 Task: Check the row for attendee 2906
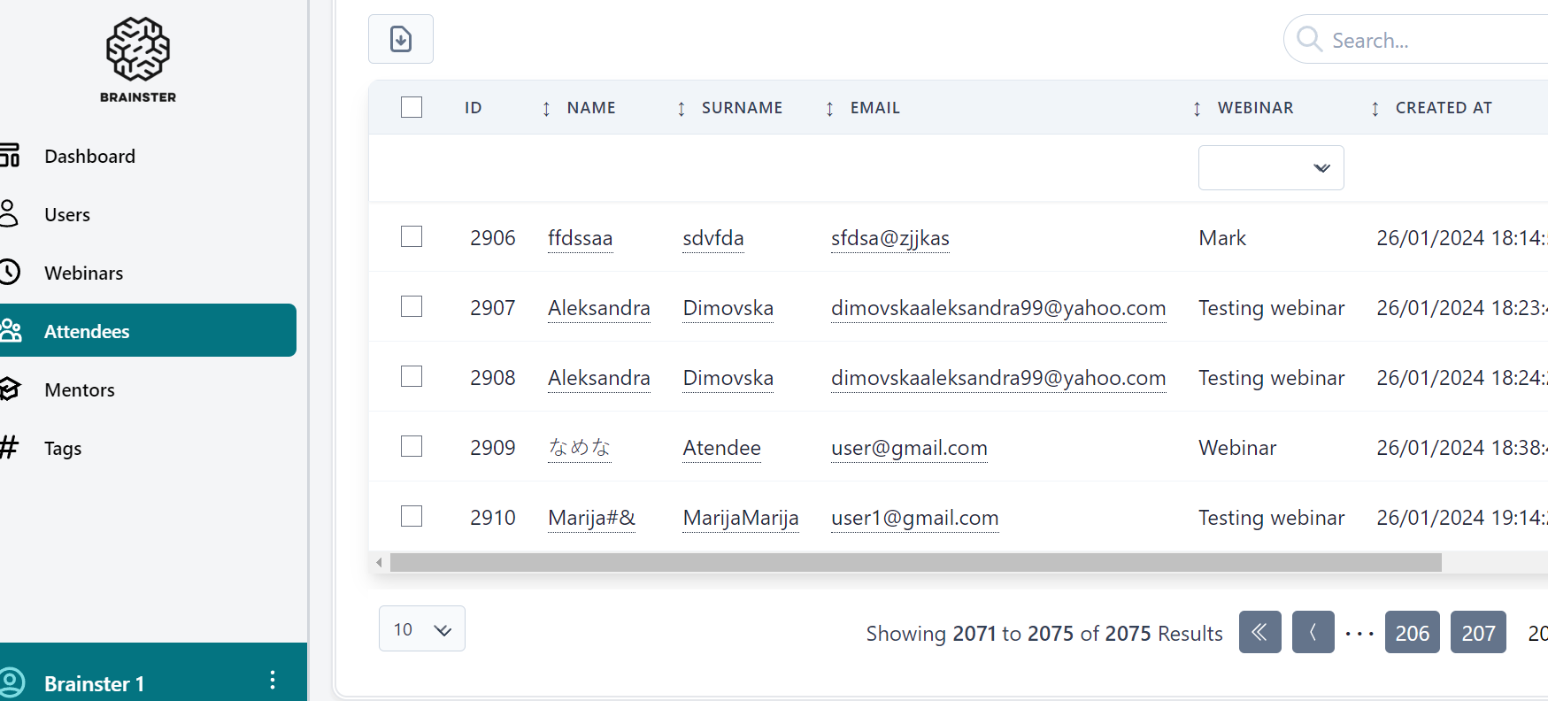(412, 236)
